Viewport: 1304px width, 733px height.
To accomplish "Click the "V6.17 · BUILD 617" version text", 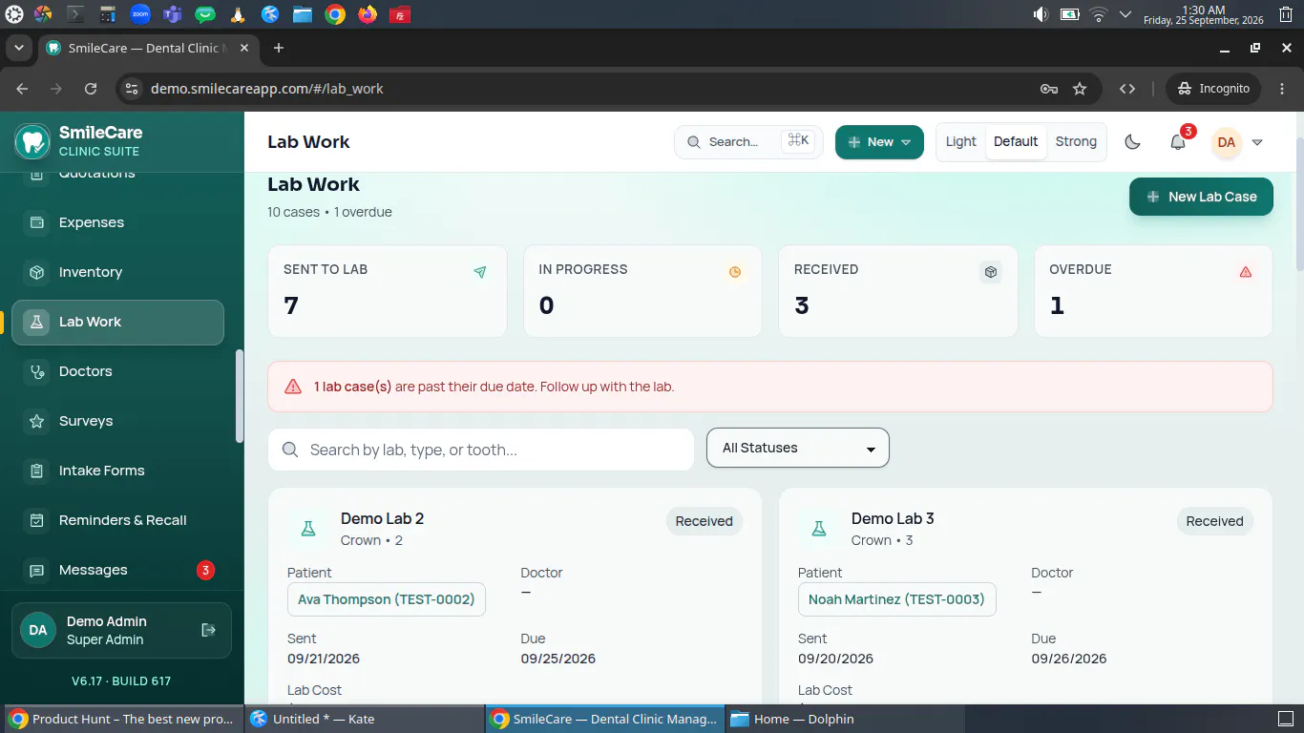I will point(121,681).
